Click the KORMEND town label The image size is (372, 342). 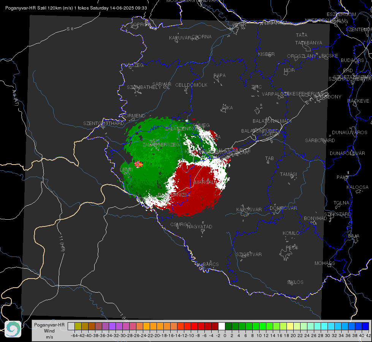[x=134, y=116]
